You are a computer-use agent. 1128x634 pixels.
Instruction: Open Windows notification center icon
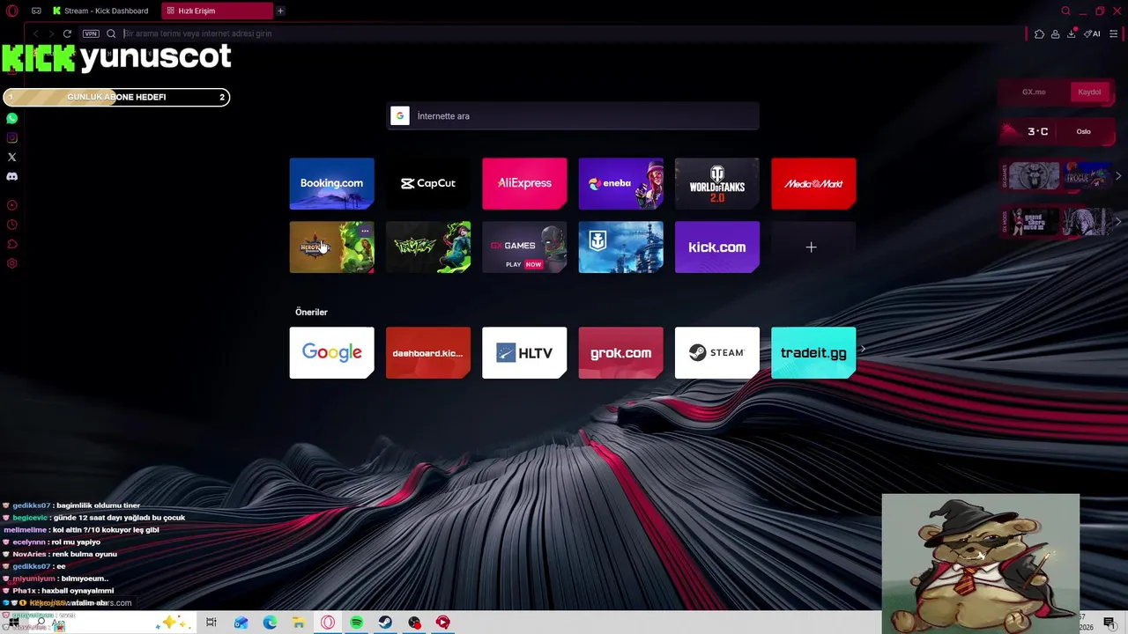[x=1109, y=623]
